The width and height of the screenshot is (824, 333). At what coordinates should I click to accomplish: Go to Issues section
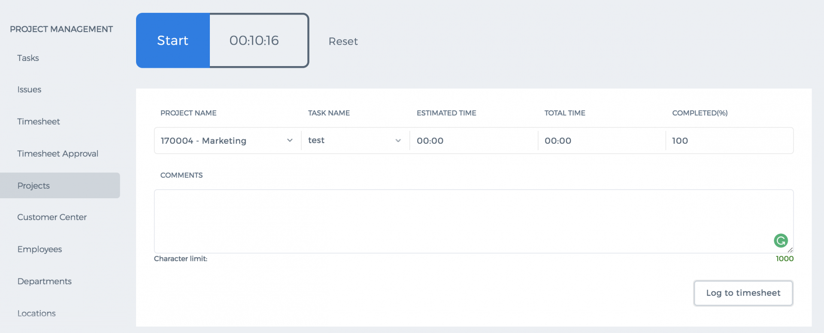pyautogui.click(x=29, y=90)
